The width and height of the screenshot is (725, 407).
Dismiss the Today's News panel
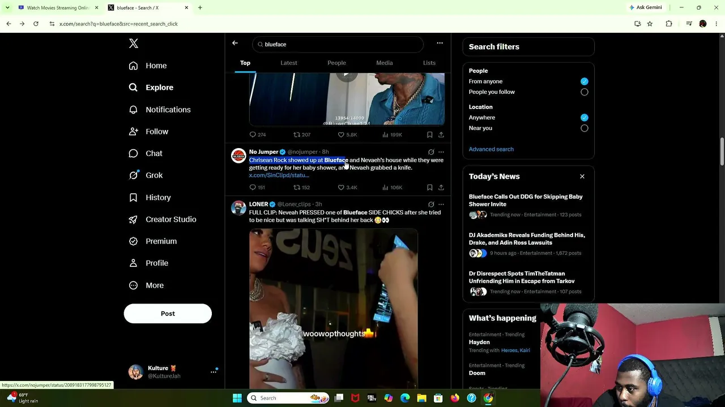[x=582, y=176]
